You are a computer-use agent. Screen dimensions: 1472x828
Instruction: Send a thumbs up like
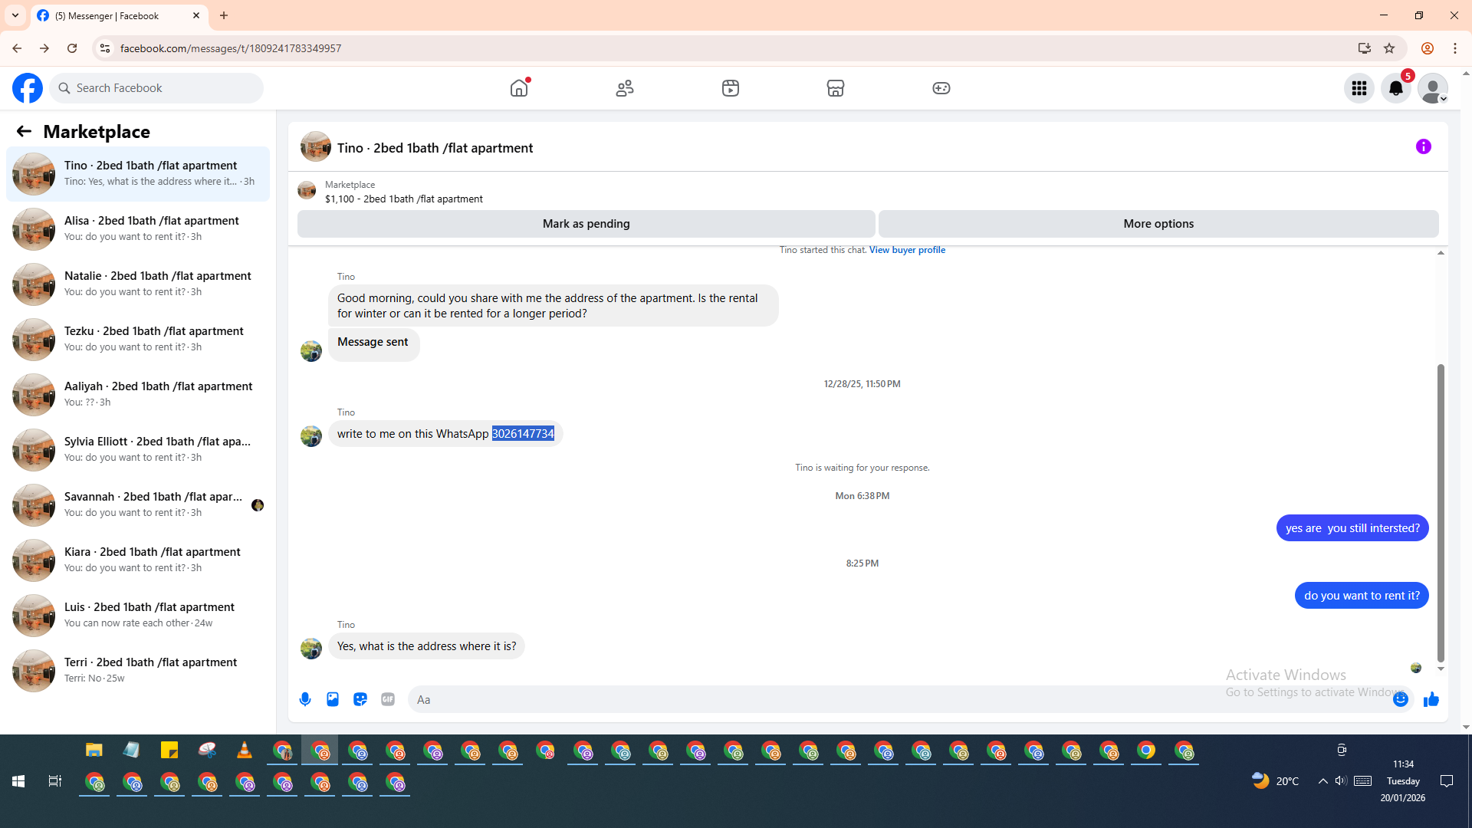coord(1431,699)
